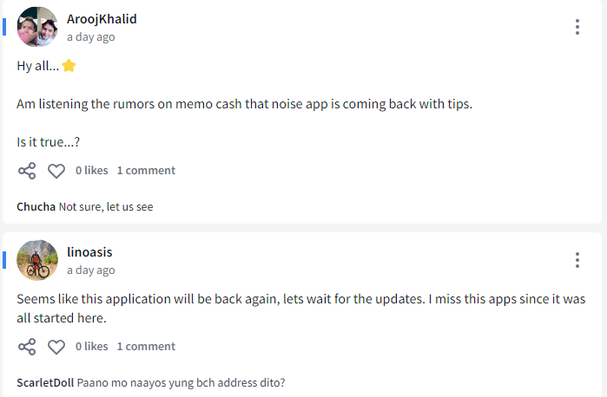Open post timestamp under linoasis
The height and width of the screenshot is (397, 607).
[91, 270]
